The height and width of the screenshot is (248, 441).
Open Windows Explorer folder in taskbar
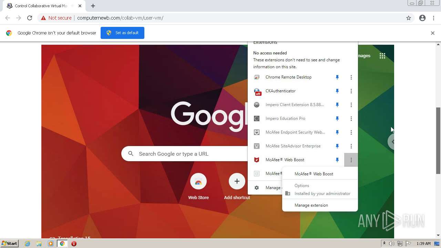click(x=39, y=244)
